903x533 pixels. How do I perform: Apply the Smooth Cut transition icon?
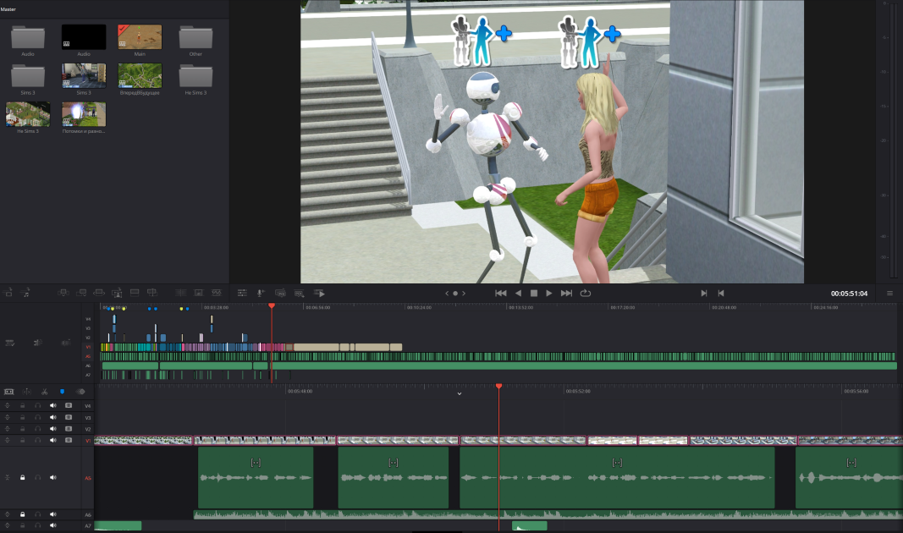(217, 293)
